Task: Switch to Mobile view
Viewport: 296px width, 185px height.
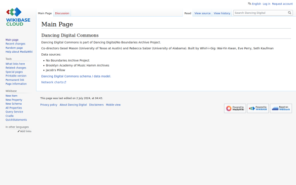Action: pos(113,105)
